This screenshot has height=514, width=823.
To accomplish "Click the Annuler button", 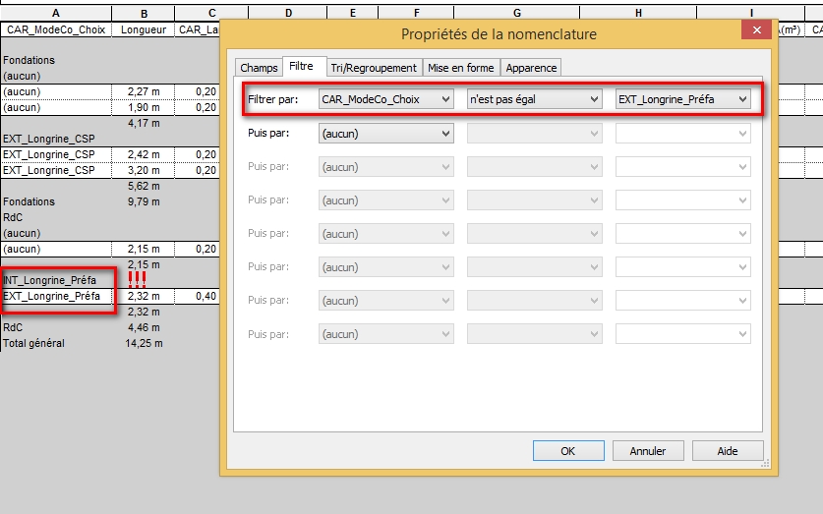I will pyautogui.click(x=647, y=451).
